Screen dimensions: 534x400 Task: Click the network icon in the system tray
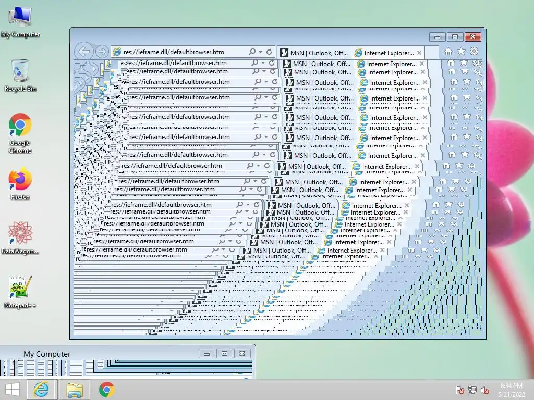[x=472, y=390]
